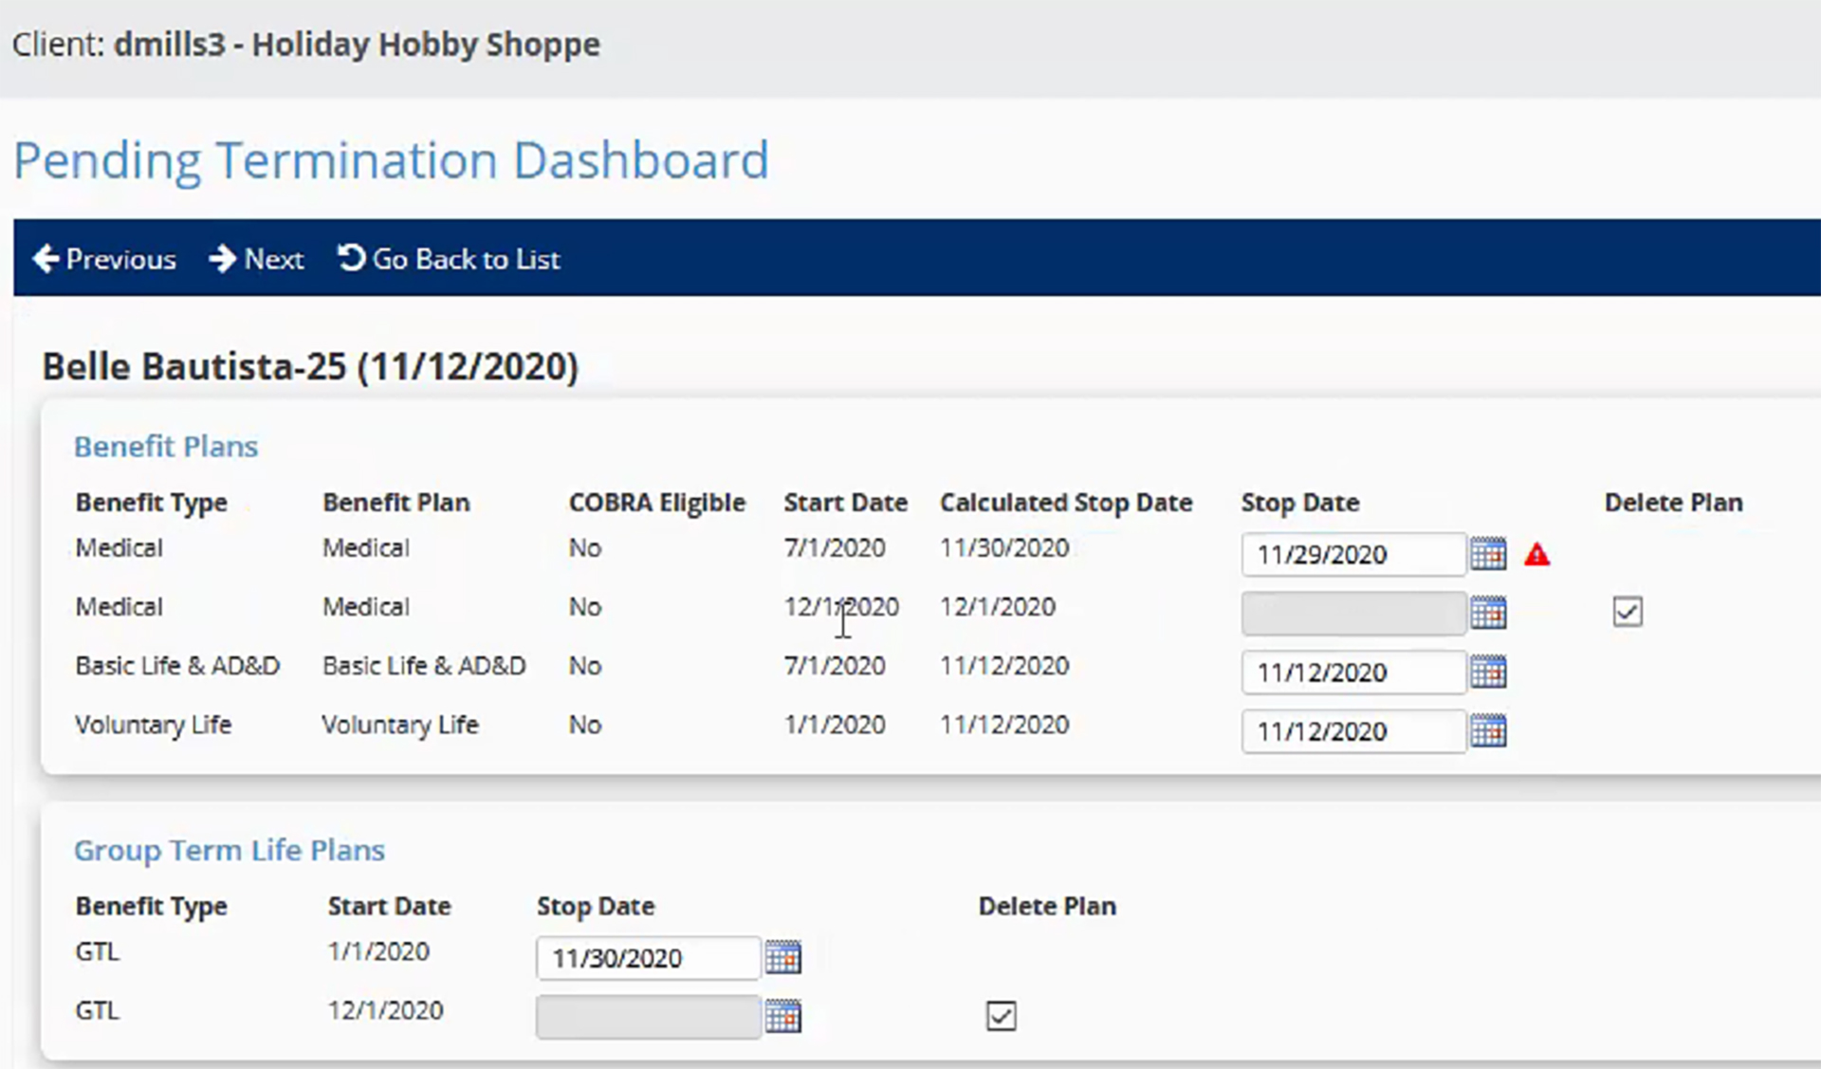Edit Medical stop date 11/29/2020 field
The height and width of the screenshot is (1069, 1821).
point(1352,555)
